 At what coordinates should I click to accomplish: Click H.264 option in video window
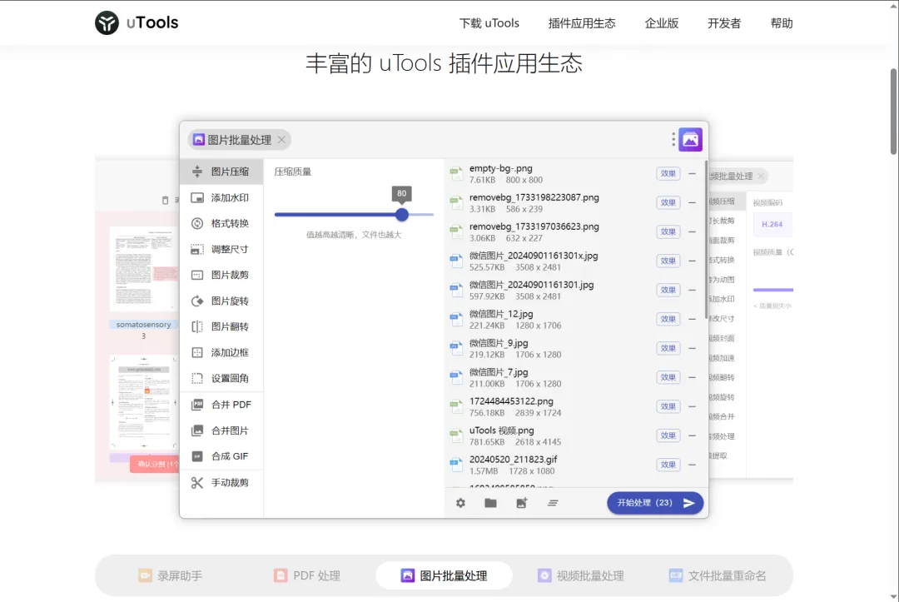coord(772,224)
